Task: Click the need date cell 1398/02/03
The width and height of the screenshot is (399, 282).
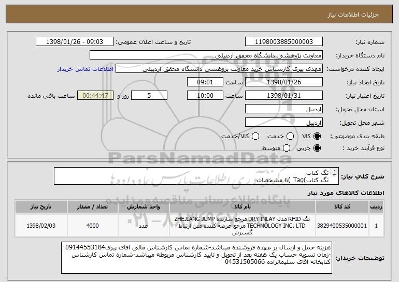Action: pyautogui.click(x=41, y=226)
